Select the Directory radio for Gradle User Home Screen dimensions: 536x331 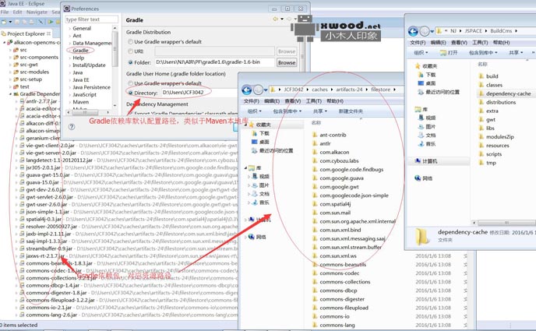[x=130, y=93]
